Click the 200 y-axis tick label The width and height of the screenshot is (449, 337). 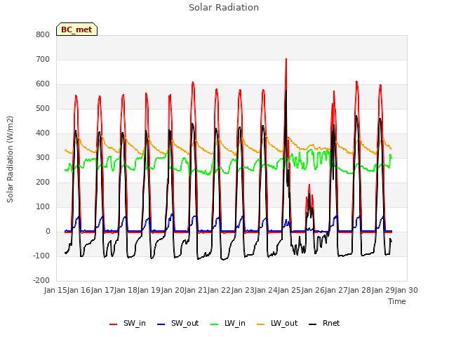click(x=43, y=183)
